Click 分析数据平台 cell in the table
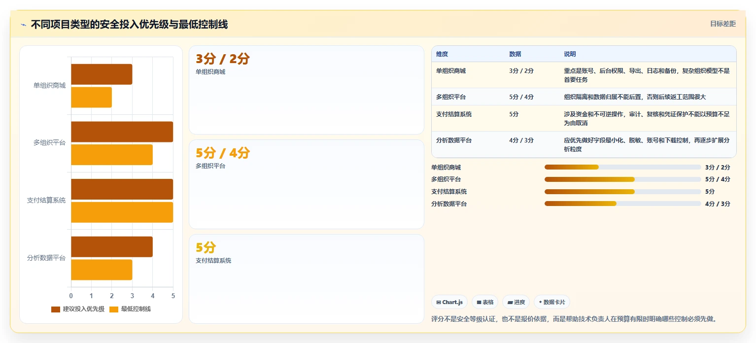 (x=454, y=140)
